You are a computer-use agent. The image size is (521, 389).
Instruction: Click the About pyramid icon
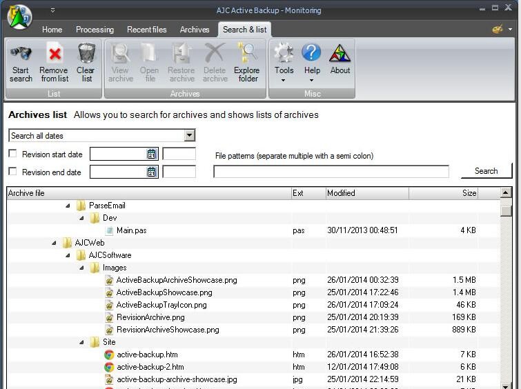point(340,53)
